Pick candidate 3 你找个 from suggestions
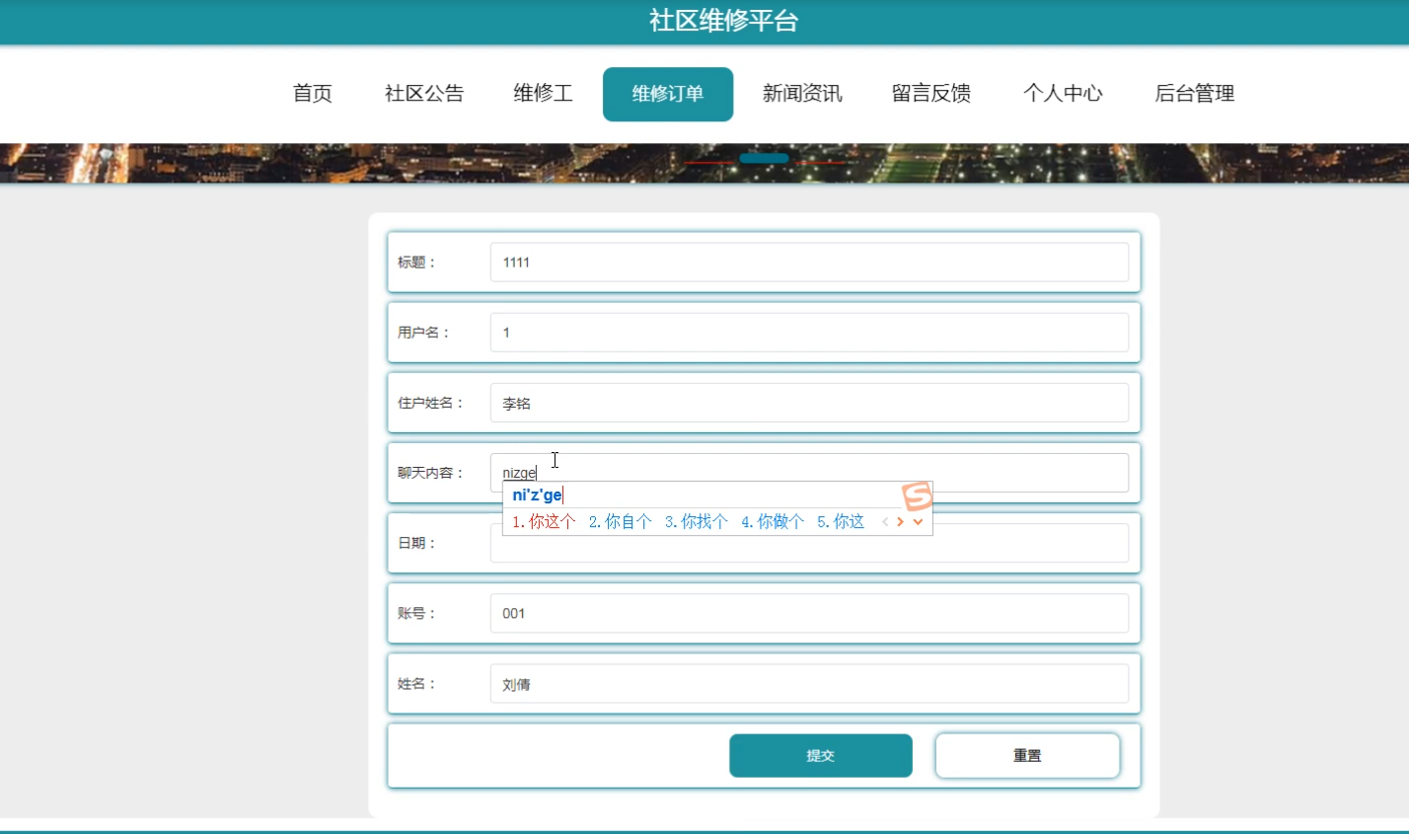1409x834 pixels. pos(696,522)
